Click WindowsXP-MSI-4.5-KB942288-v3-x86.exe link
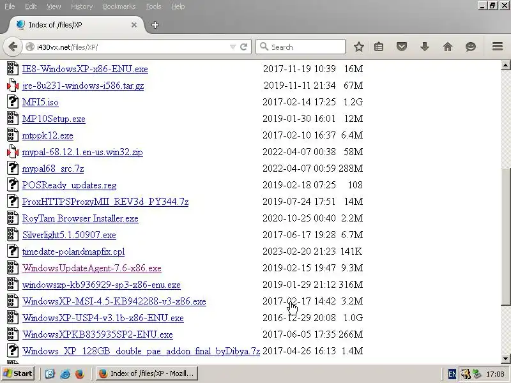 [114, 301]
